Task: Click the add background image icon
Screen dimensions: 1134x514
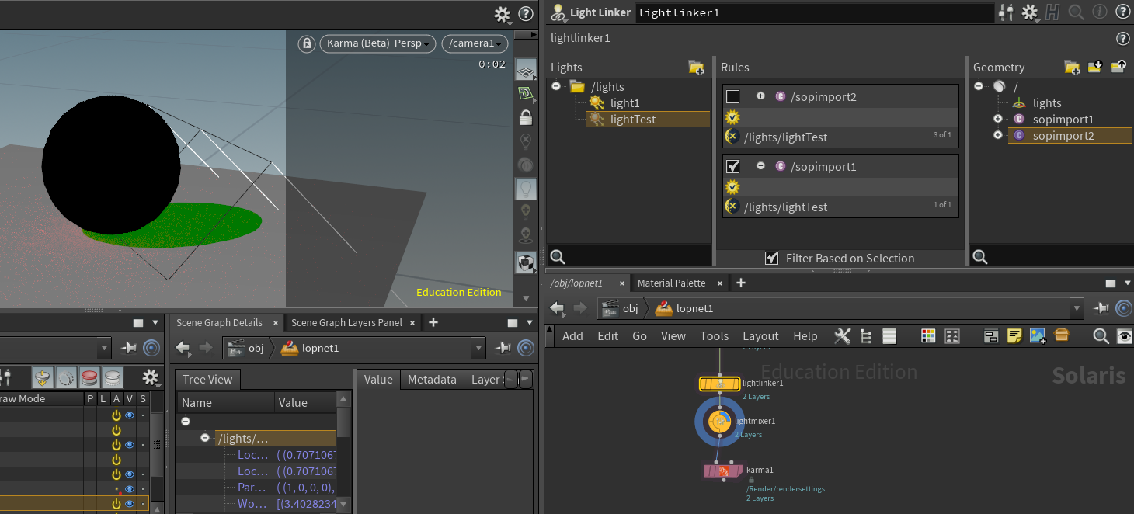Action: click(x=1038, y=336)
